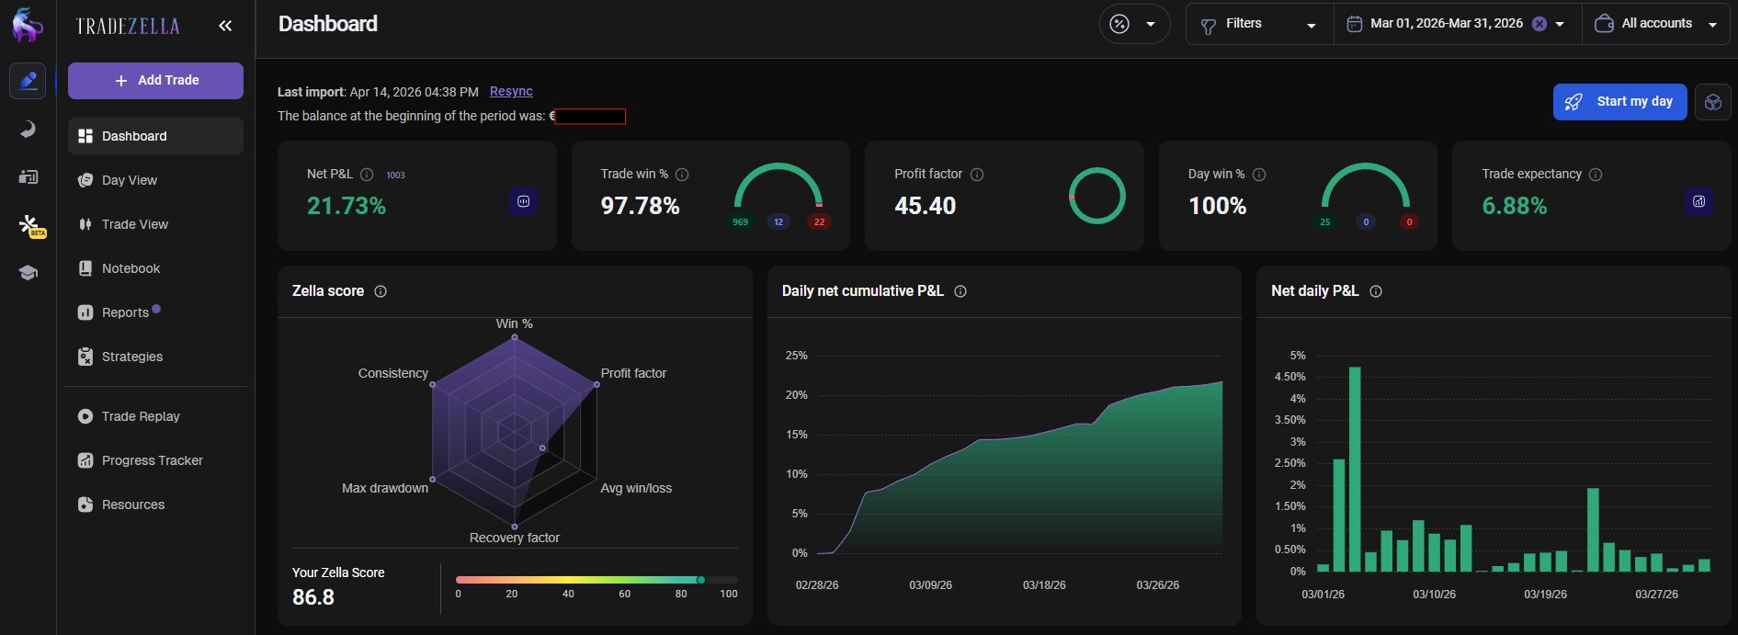The width and height of the screenshot is (1738, 635).
Task: Open the date range picker Mar 01-Mar 31
Action: coord(1445,24)
